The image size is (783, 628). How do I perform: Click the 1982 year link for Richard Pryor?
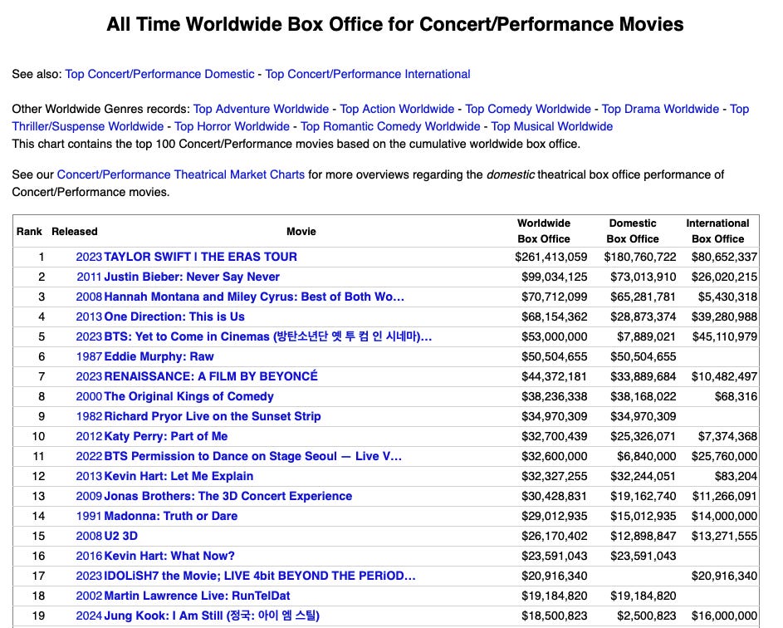click(x=89, y=417)
